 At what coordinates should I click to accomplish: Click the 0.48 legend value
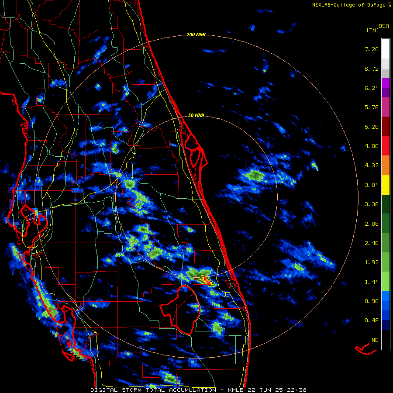tap(372, 321)
